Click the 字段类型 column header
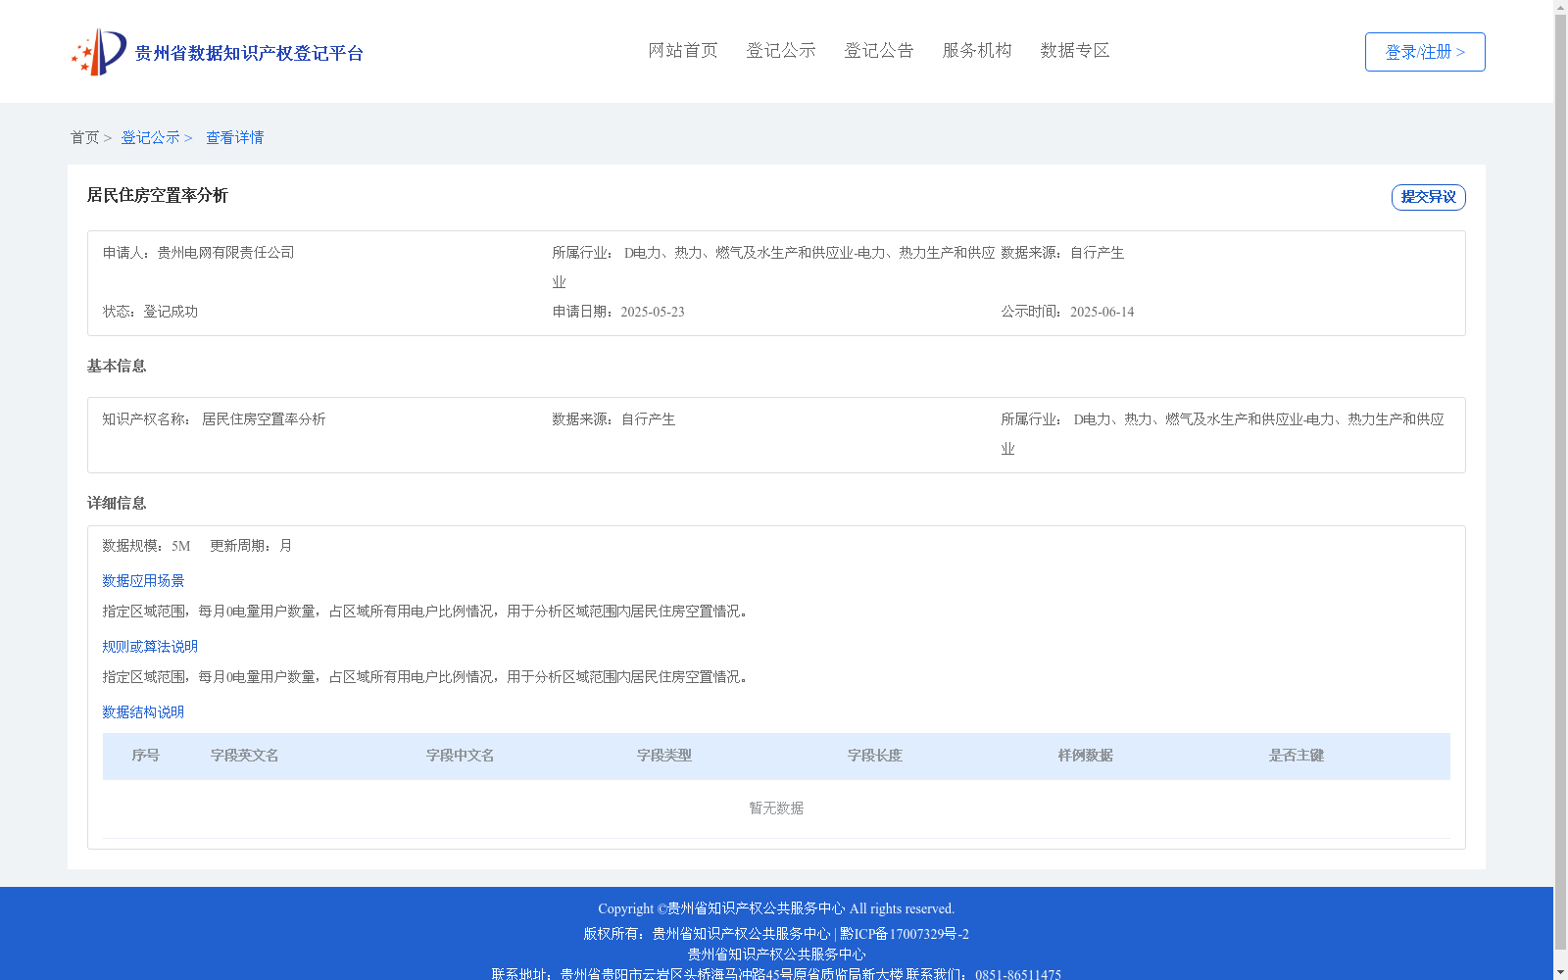 tap(664, 756)
